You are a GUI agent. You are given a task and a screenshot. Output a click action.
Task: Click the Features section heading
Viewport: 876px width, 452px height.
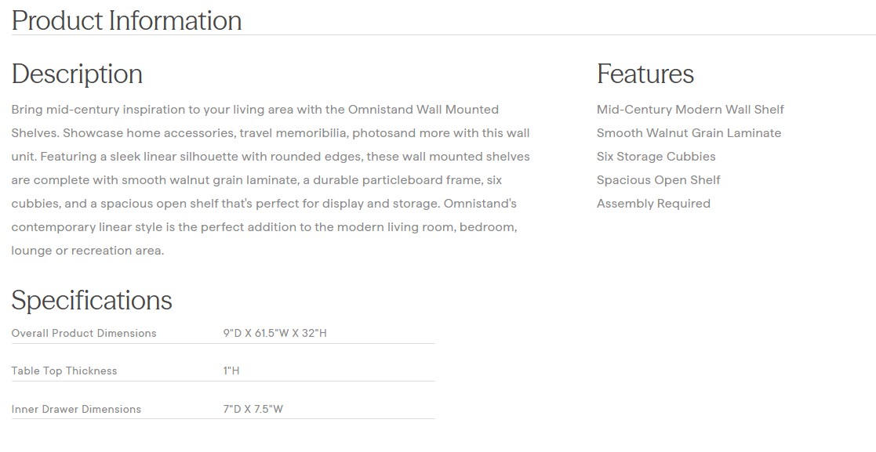[x=645, y=74]
